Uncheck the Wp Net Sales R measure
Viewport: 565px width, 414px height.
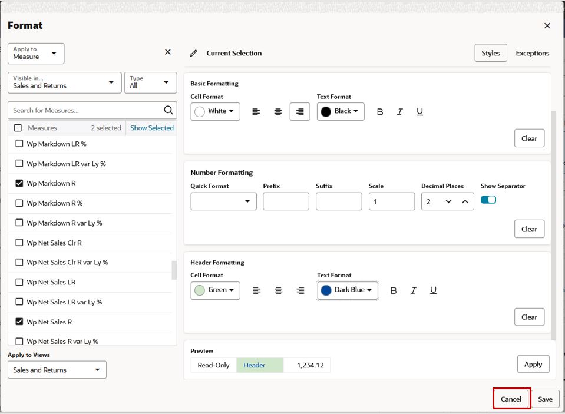[19, 322]
